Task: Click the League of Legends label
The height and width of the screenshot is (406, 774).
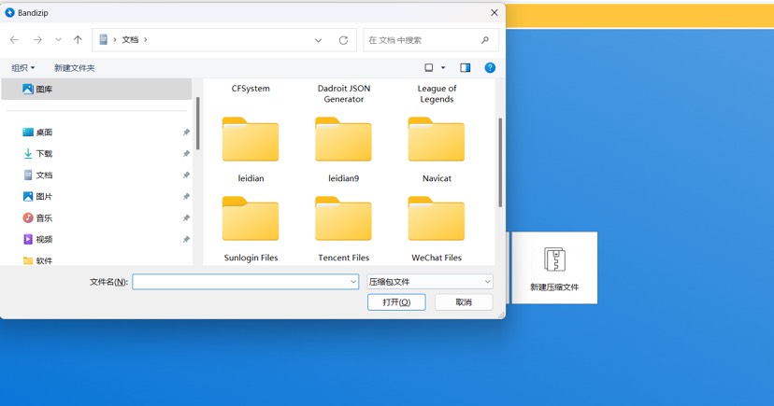Action: [437, 93]
